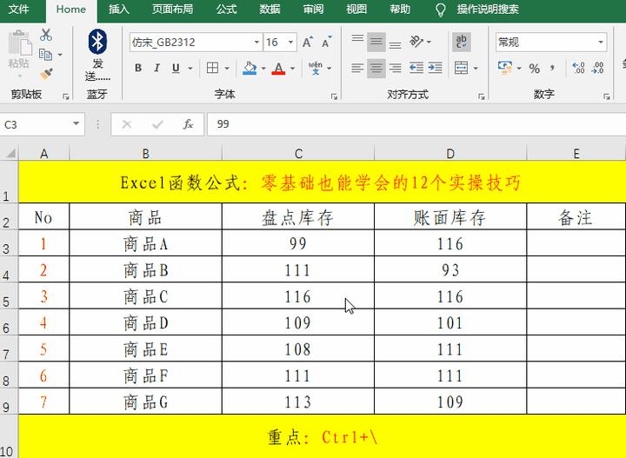Expand font color dropdown arrow
Screen dimensions: 626x458
click(293, 69)
